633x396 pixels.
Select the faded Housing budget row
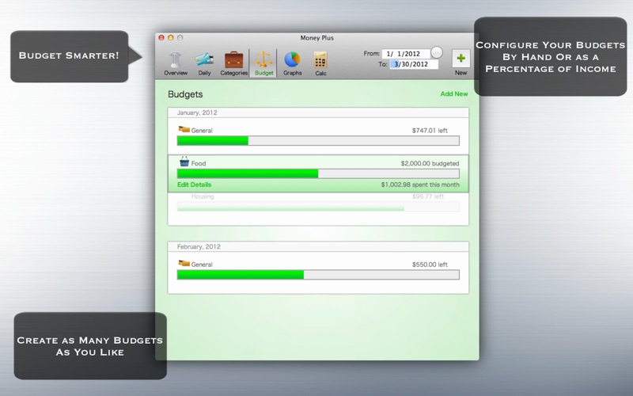click(317, 202)
